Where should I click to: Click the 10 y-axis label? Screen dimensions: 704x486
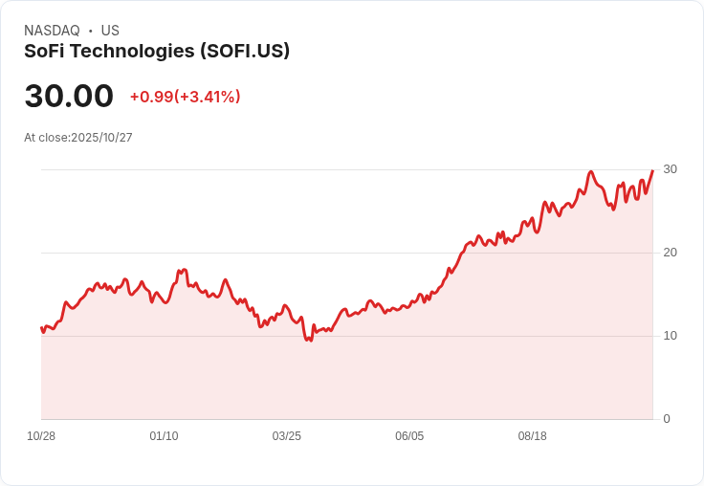coord(670,336)
